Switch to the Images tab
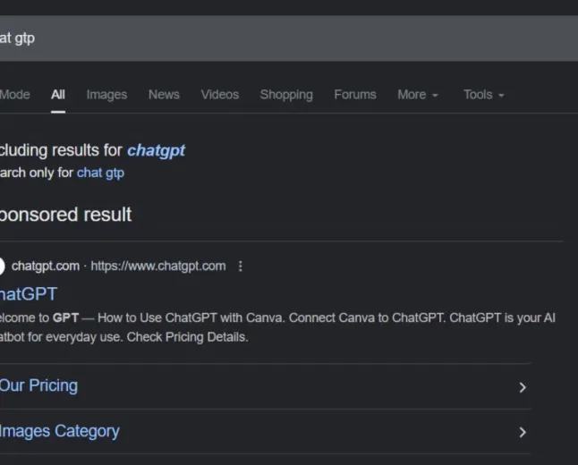The width and height of the screenshot is (578, 465). [106, 95]
